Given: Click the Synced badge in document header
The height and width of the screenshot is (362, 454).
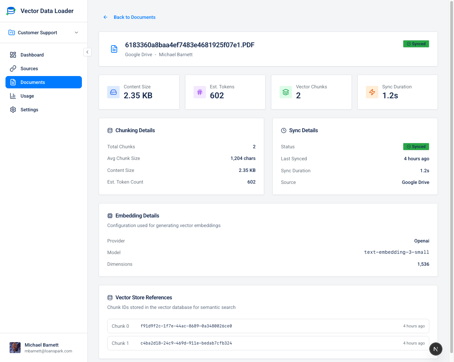Looking at the screenshot, I should coord(416,44).
